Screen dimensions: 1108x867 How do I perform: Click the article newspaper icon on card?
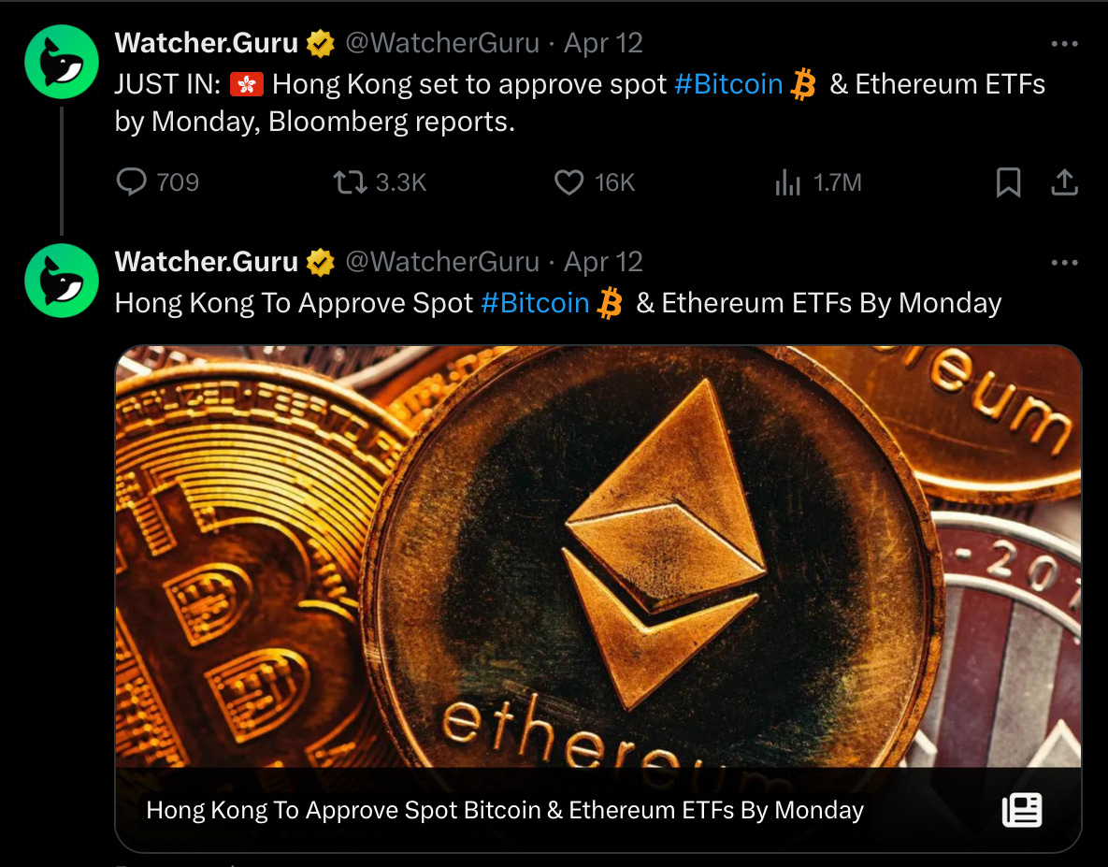click(1022, 810)
